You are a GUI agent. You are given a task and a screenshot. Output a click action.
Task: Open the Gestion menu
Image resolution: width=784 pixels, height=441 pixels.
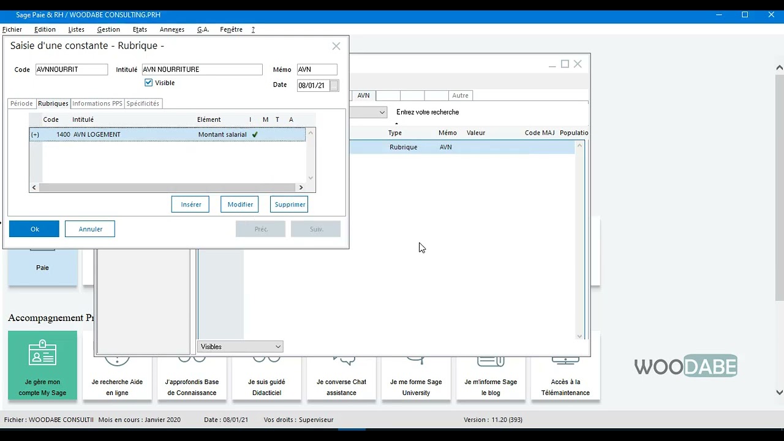point(108,29)
